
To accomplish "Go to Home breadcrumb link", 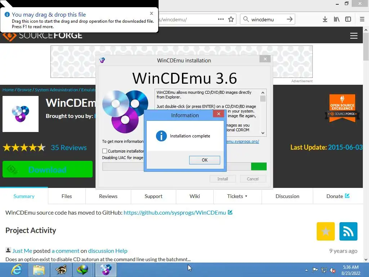I will [x=8, y=90].
